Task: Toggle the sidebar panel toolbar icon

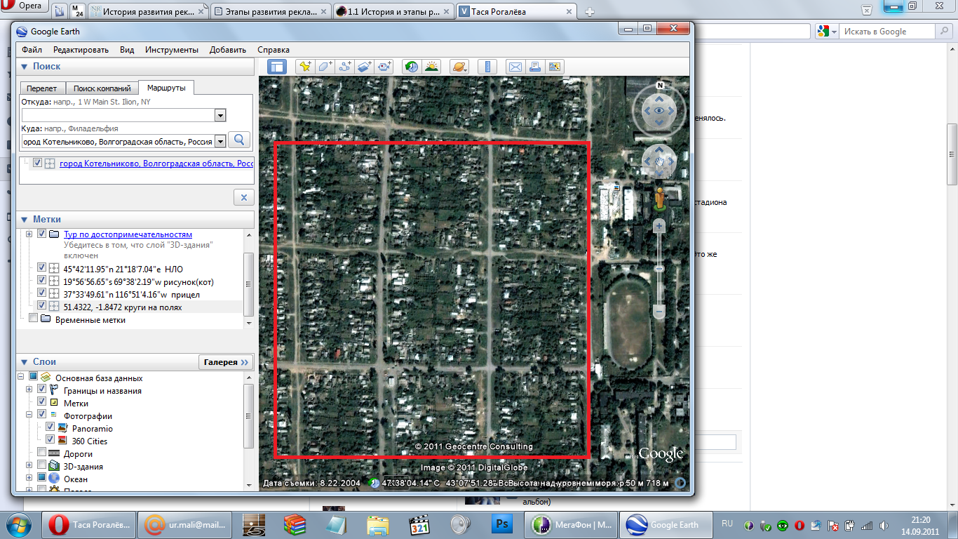Action: point(277,67)
